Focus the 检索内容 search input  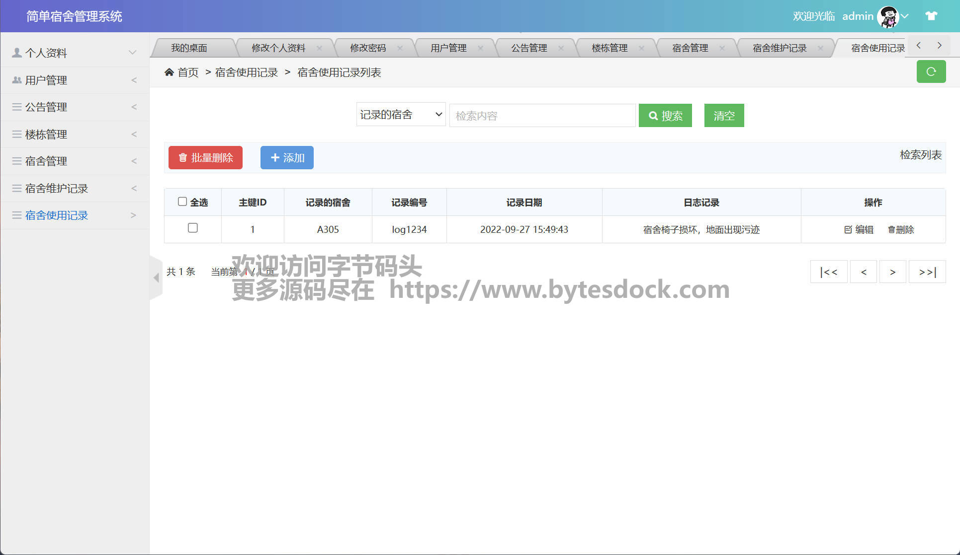point(542,116)
